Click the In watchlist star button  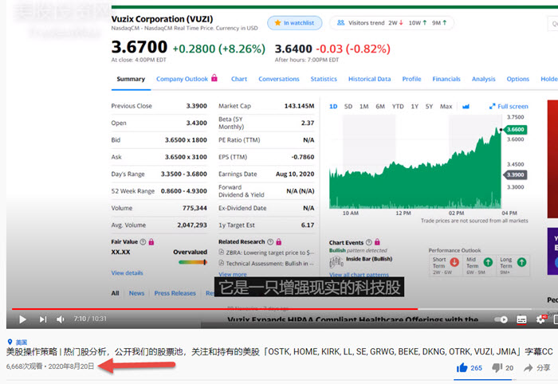(x=295, y=23)
